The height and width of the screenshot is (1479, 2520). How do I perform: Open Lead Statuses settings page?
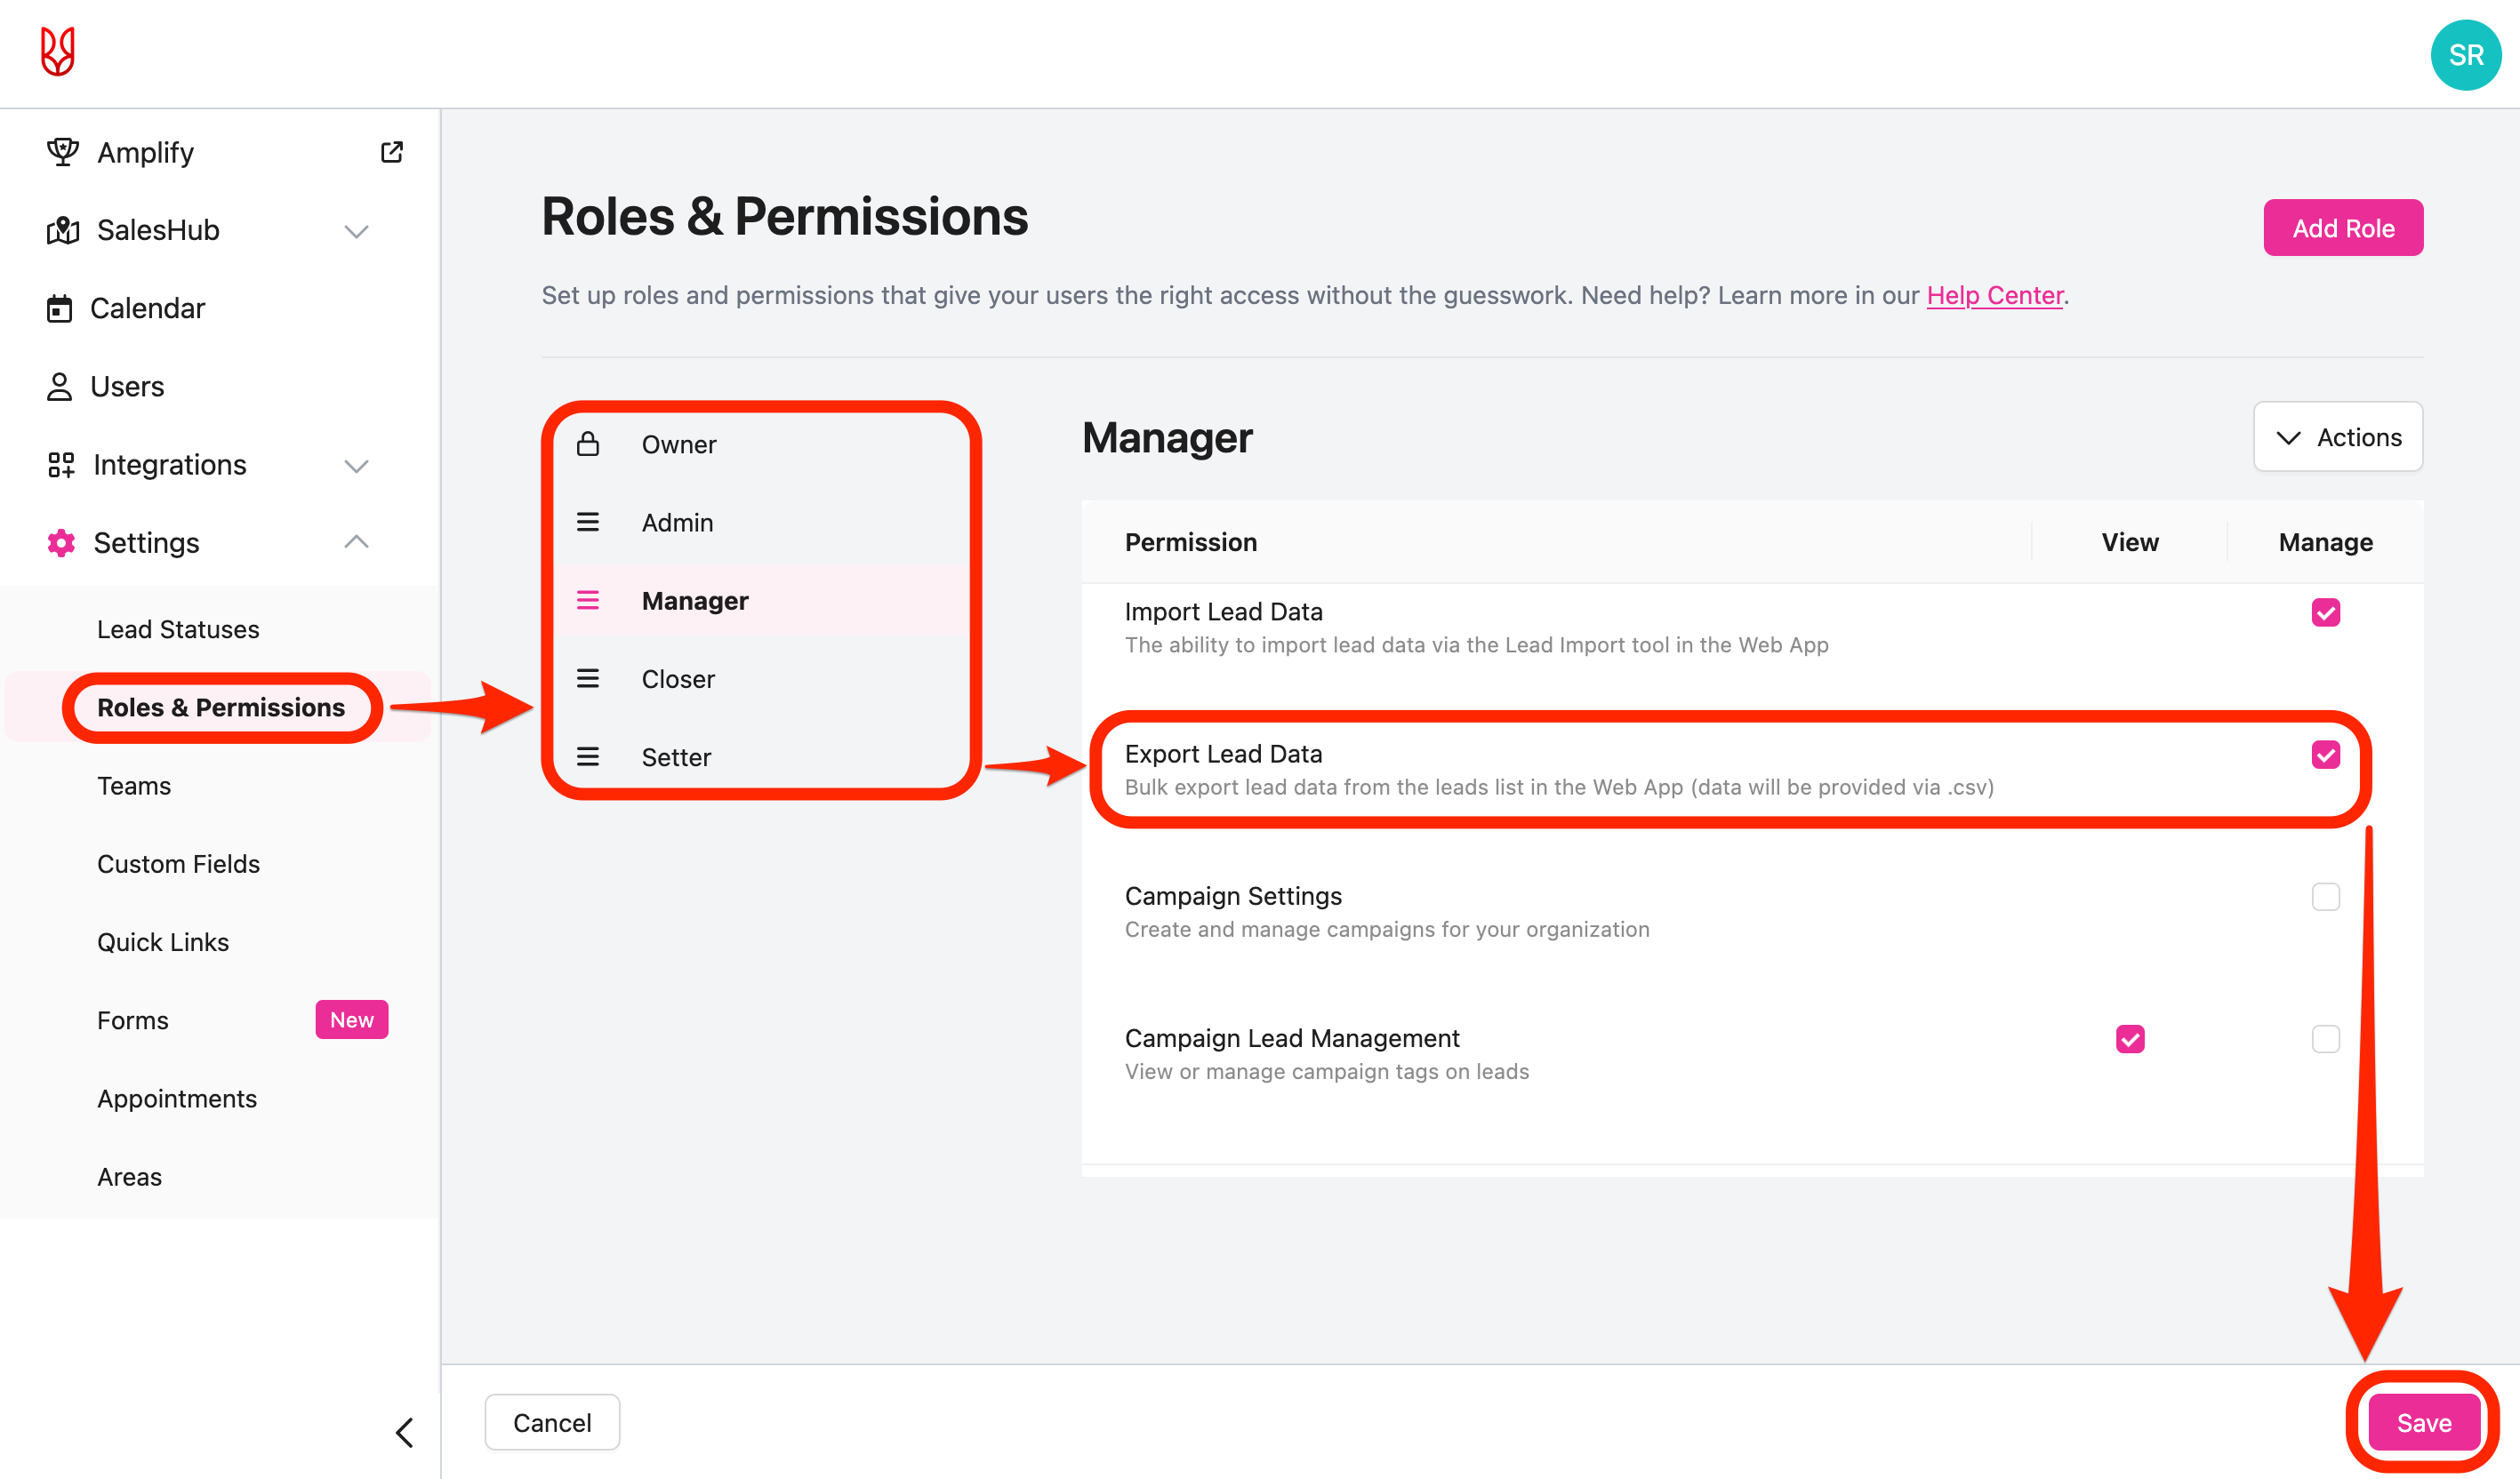pyautogui.click(x=178, y=629)
